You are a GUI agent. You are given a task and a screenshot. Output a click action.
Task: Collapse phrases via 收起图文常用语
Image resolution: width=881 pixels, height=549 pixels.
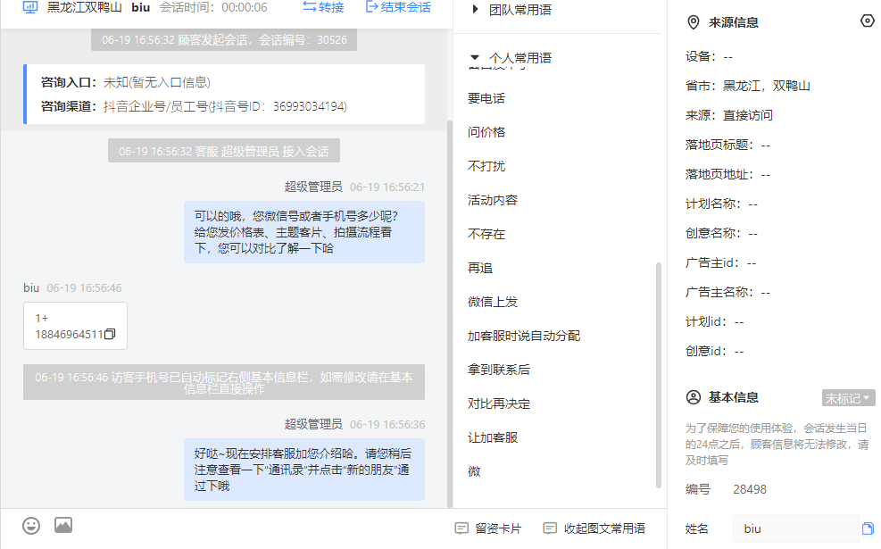tap(594, 528)
